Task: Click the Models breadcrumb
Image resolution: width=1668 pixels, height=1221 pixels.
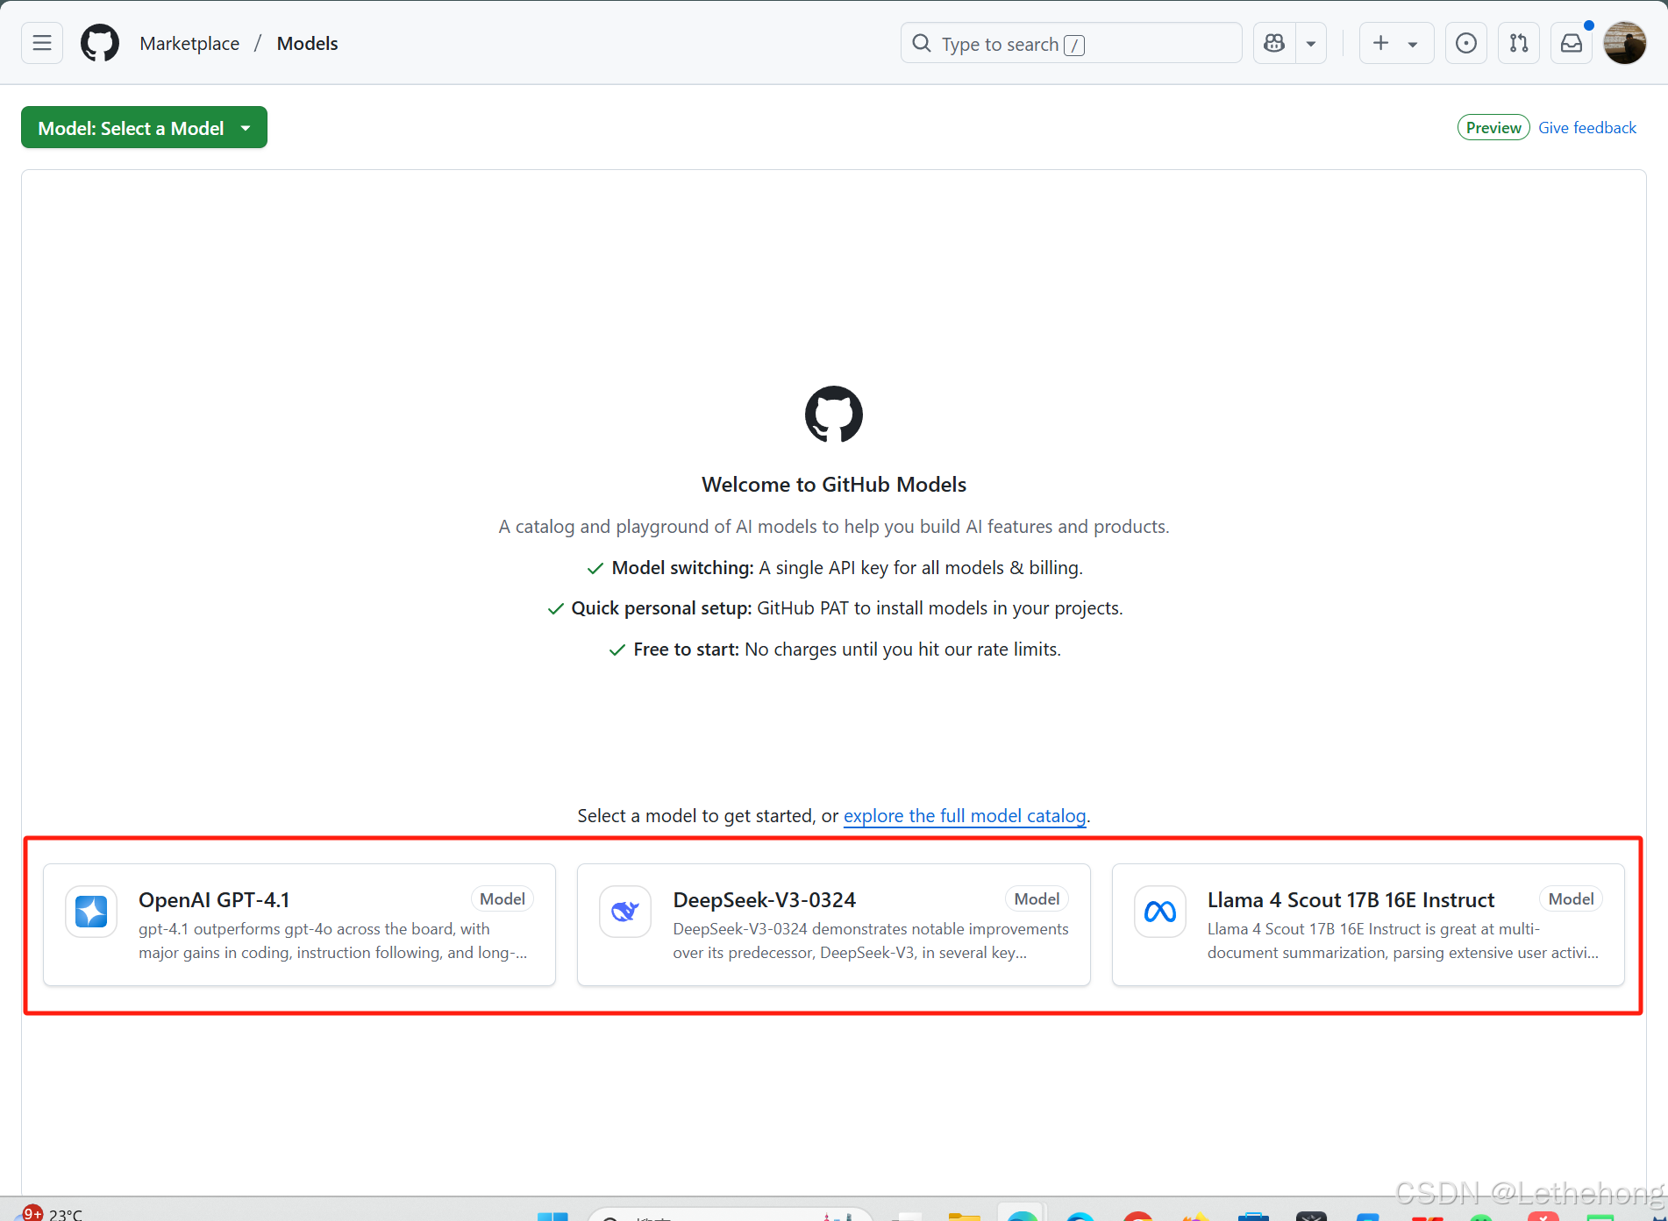Action: coord(307,43)
